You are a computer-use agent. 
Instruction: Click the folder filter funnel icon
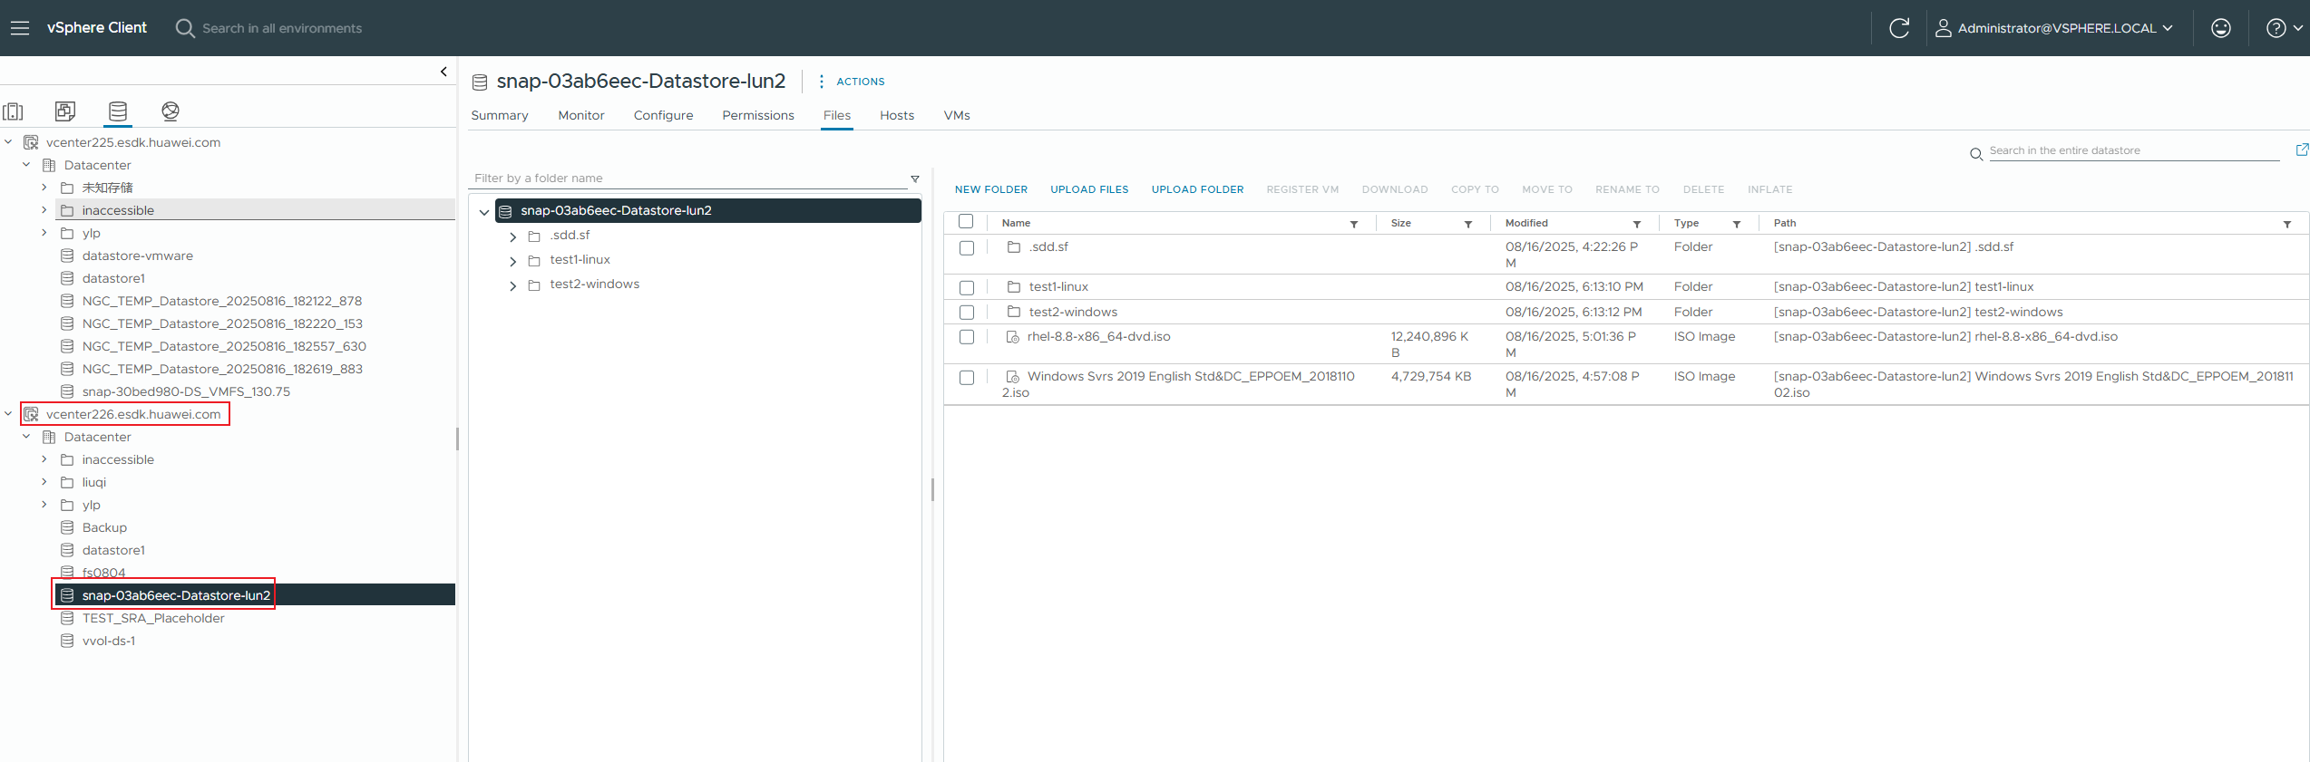coord(915,178)
